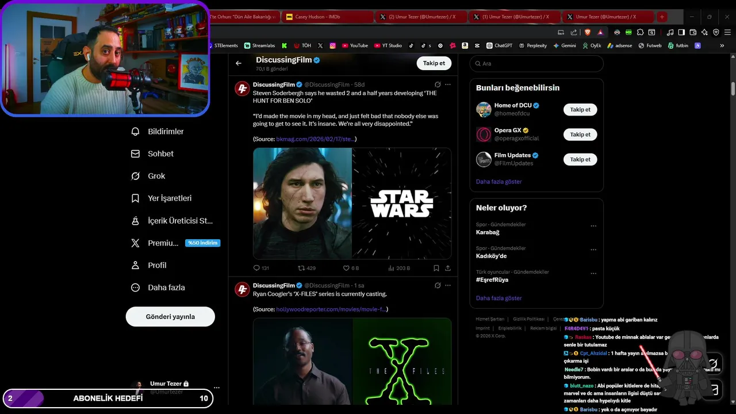
Task: Show more suggested accounts via Daha fazla göster
Action: click(499, 182)
